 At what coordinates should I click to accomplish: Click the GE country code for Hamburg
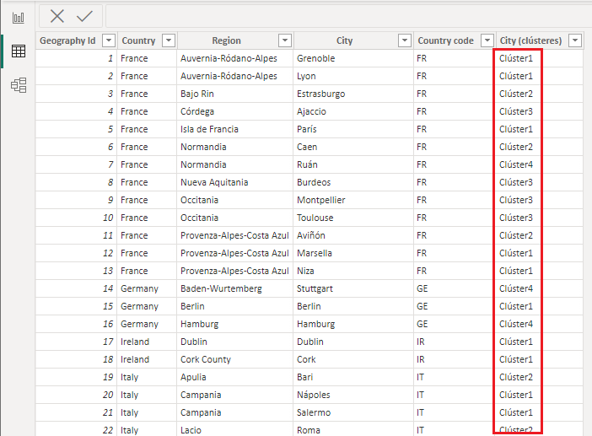[x=422, y=324]
